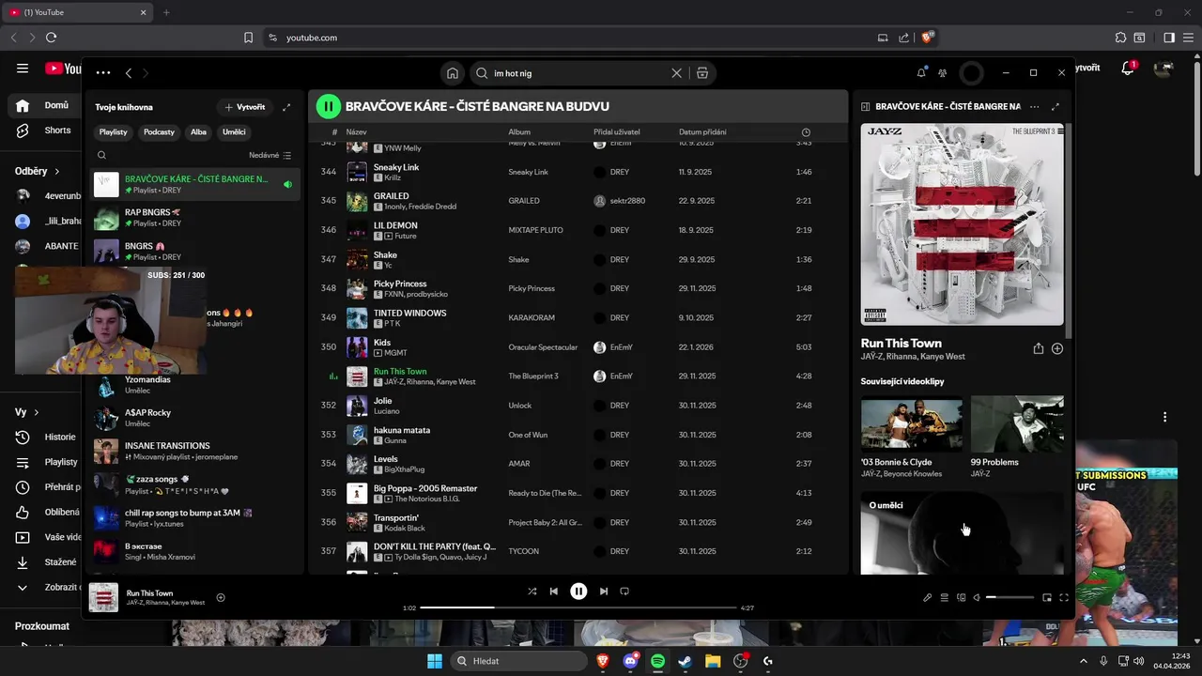Open 99 Problems video thumbnail
Screen dimensions: 1202x676
pos(1017,424)
